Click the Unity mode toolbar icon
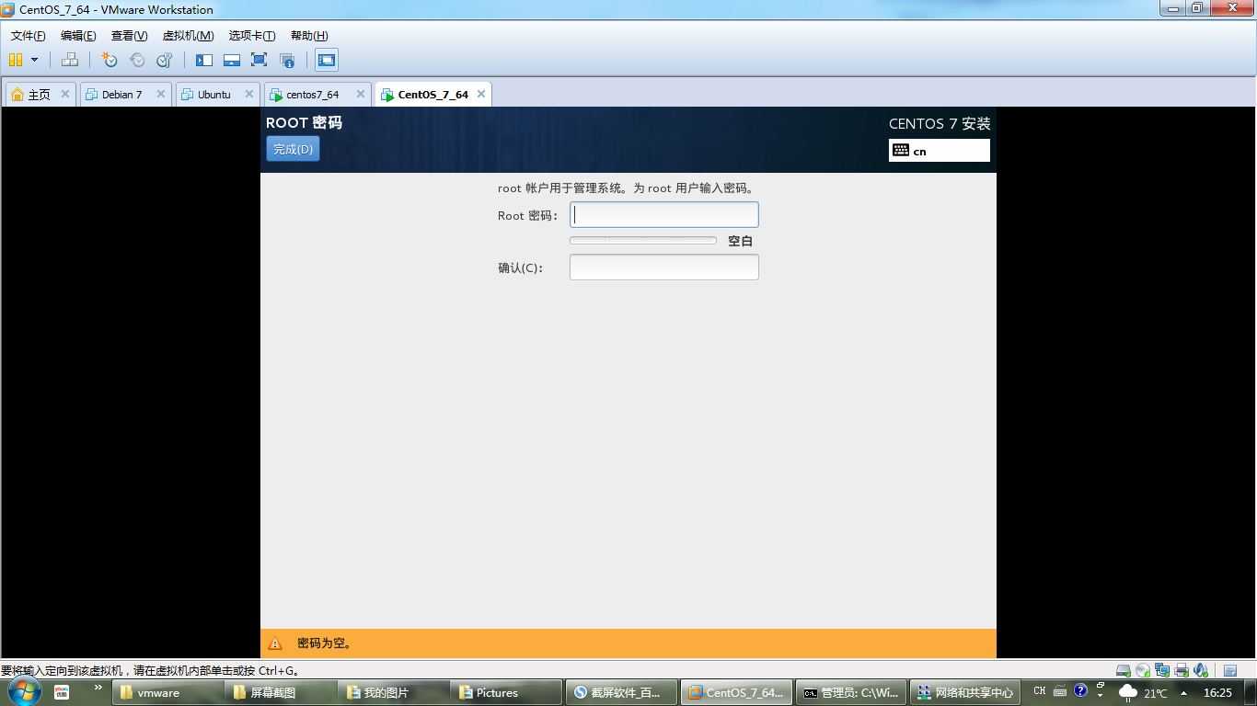Screen dimensions: 1257x706 pyautogui.click(x=287, y=60)
